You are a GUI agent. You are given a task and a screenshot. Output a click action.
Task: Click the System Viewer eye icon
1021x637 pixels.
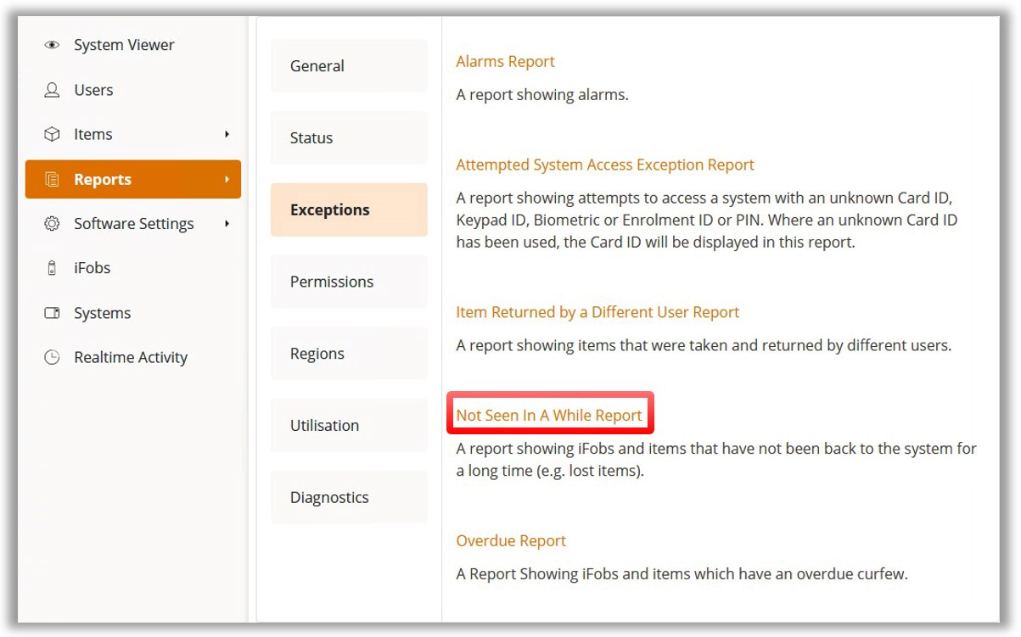[x=52, y=46]
